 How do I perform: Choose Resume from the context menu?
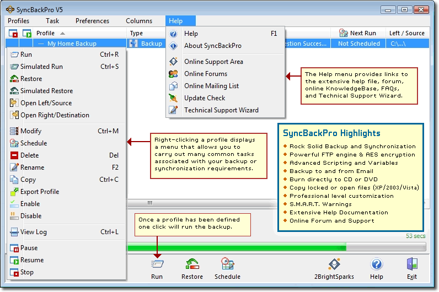pyautogui.click(x=67, y=260)
